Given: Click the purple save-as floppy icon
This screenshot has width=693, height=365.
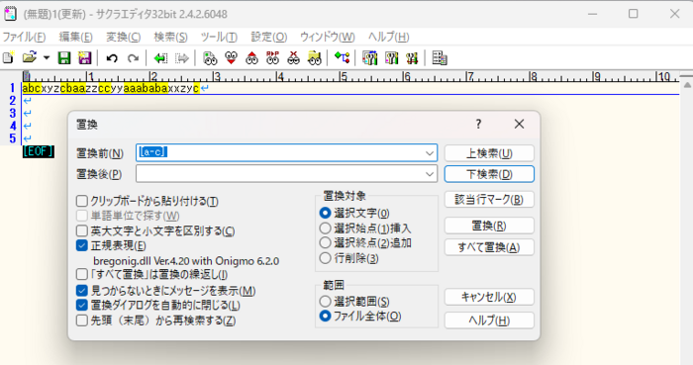Looking at the screenshot, I should 84,57.
